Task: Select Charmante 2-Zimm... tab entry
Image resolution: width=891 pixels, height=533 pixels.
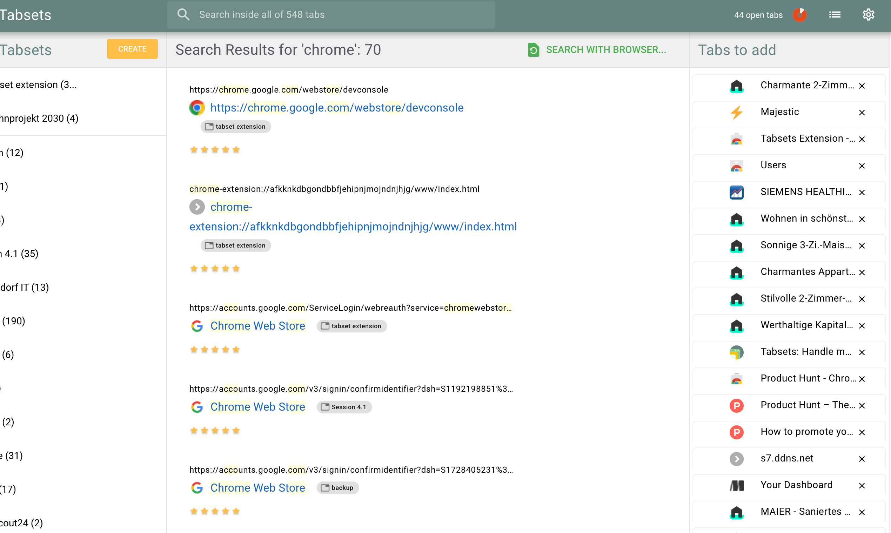Action: 789,86
